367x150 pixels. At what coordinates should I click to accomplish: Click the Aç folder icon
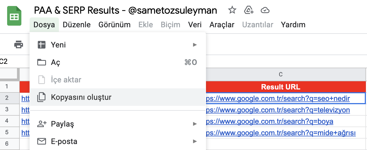pyautogui.click(x=41, y=62)
